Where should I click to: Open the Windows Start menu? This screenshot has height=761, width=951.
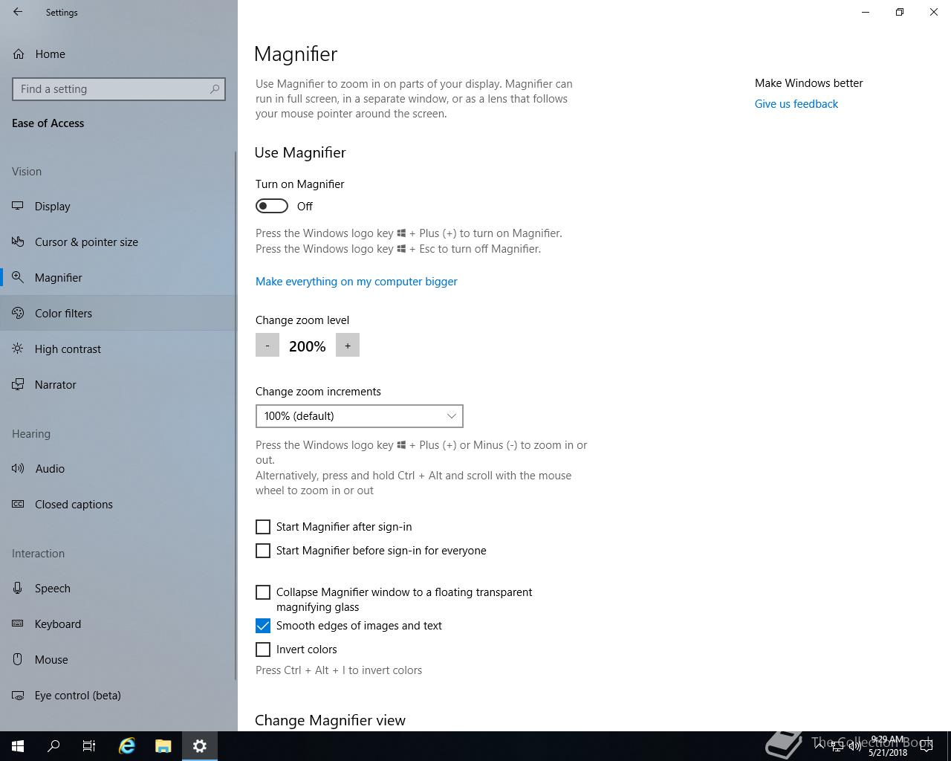coord(18,746)
